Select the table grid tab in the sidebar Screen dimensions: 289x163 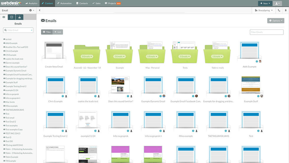pyautogui.click(x=12, y=17)
